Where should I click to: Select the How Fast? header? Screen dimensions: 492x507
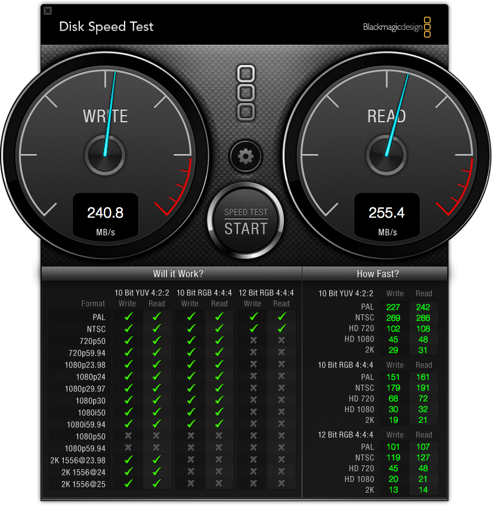click(x=377, y=274)
